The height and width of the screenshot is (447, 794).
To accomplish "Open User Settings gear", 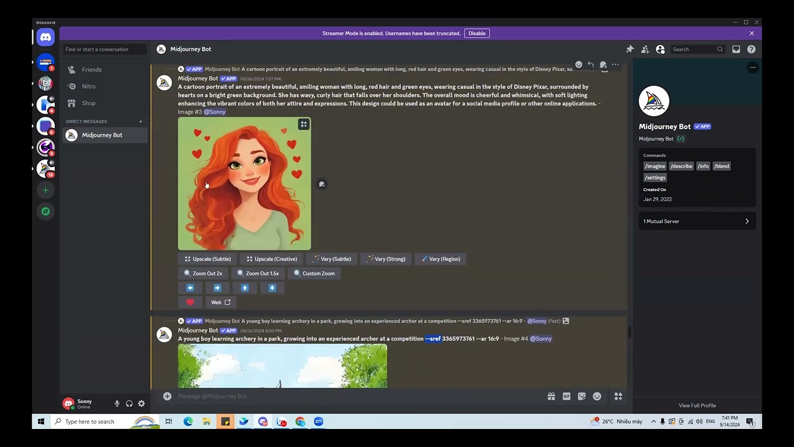I will (x=141, y=404).
